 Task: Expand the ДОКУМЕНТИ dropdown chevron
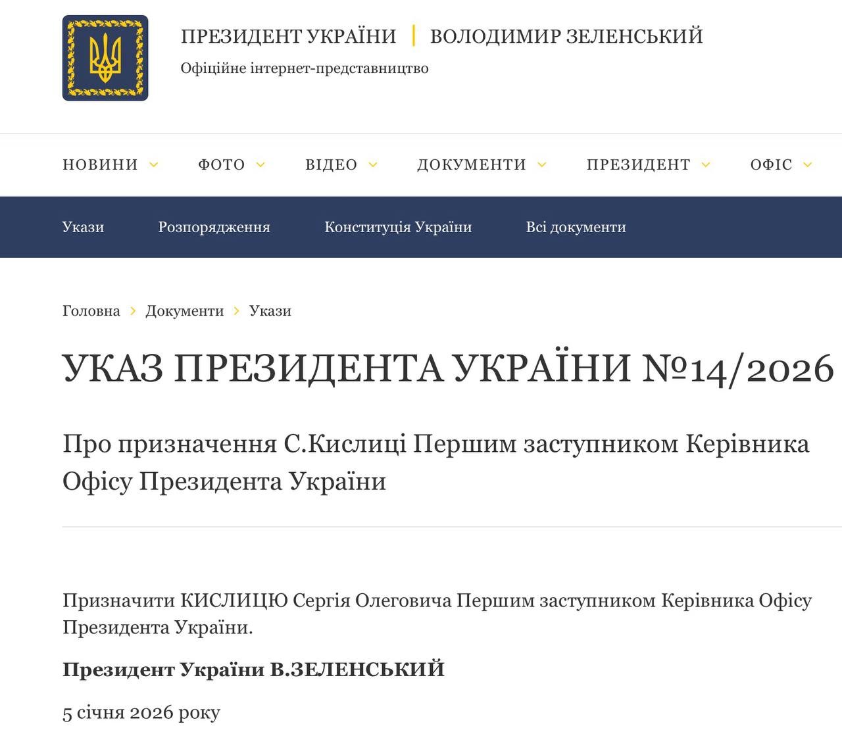542,164
